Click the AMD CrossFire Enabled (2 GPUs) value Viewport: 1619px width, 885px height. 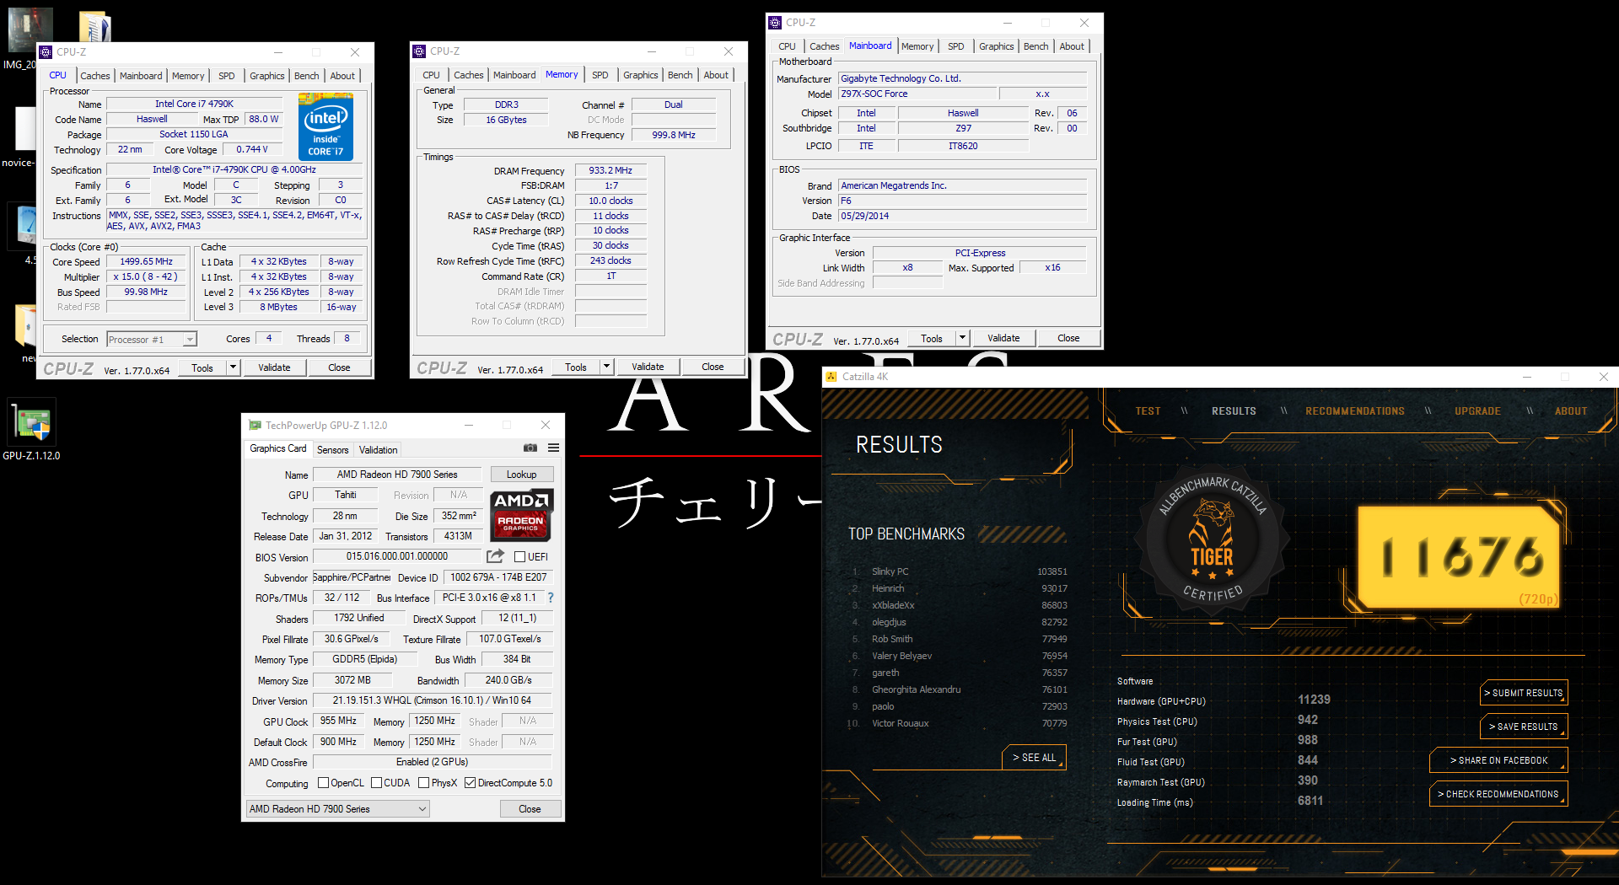(433, 762)
